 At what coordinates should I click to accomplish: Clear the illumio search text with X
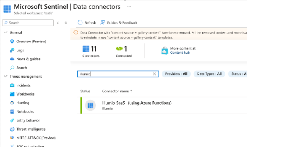pyautogui.click(x=154, y=74)
